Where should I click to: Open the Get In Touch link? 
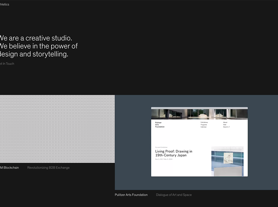[x=7, y=64]
